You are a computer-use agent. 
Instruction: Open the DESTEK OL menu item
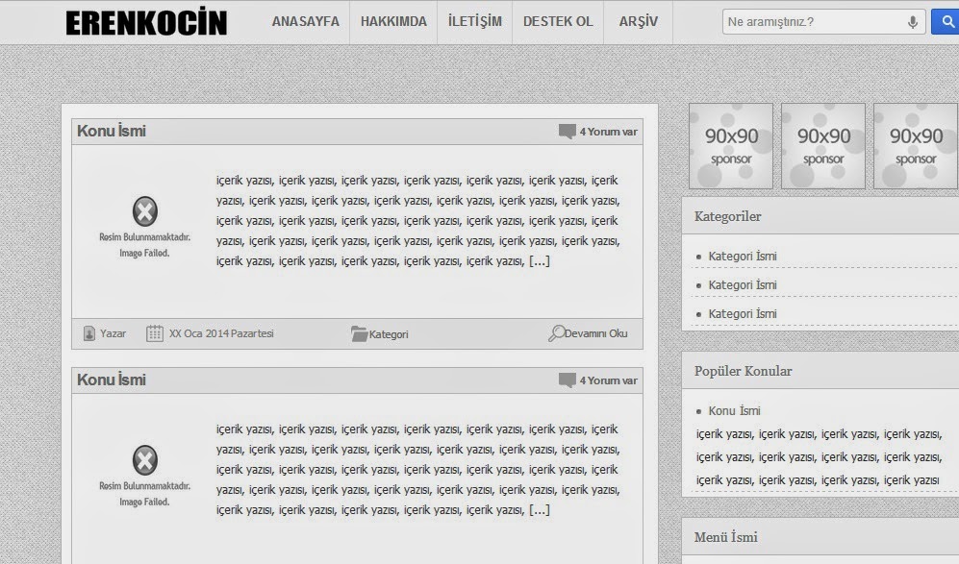558,21
